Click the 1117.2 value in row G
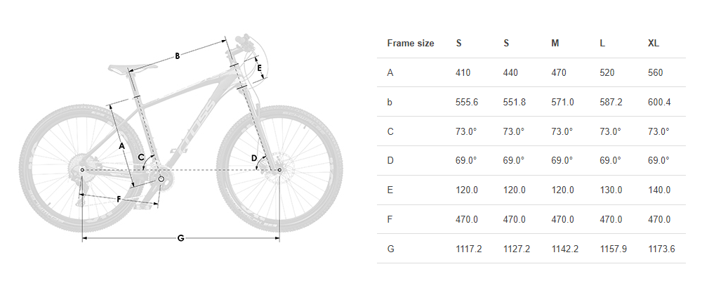Viewport: 702px width, 281px height. [x=468, y=249]
